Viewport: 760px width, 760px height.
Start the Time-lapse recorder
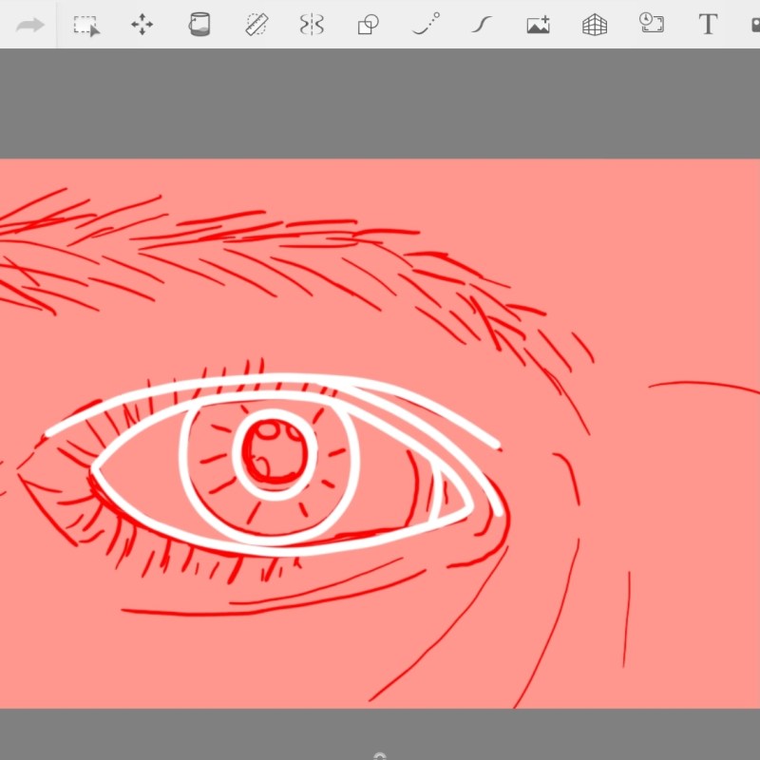[x=650, y=25]
